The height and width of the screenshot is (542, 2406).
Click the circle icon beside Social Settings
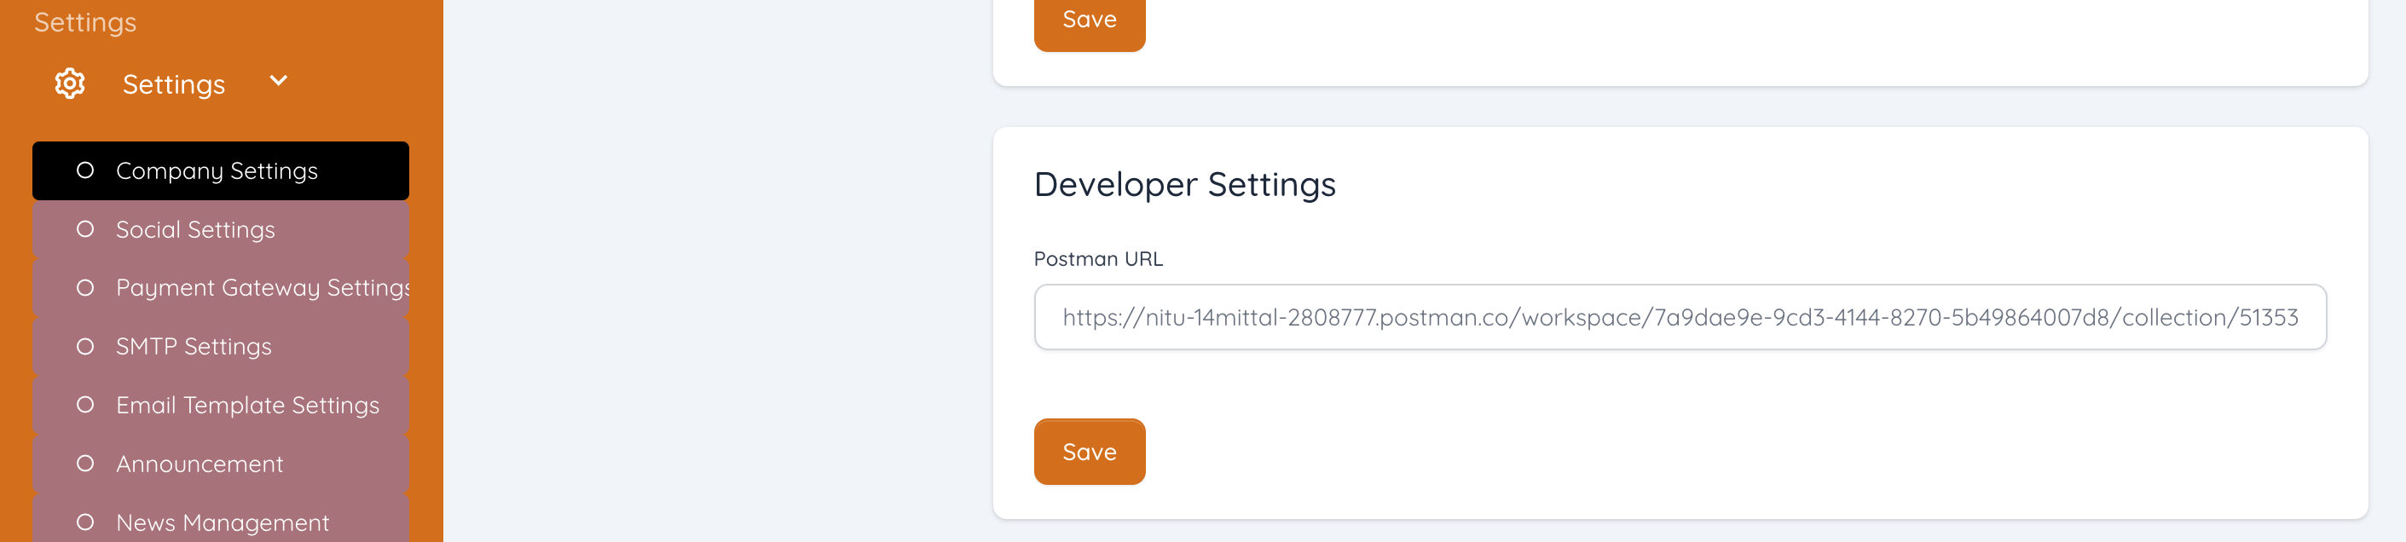coord(85,229)
